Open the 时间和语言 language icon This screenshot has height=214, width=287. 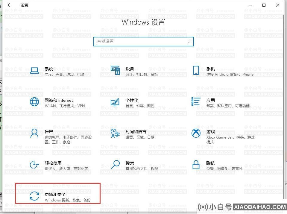click(x=115, y=133)
